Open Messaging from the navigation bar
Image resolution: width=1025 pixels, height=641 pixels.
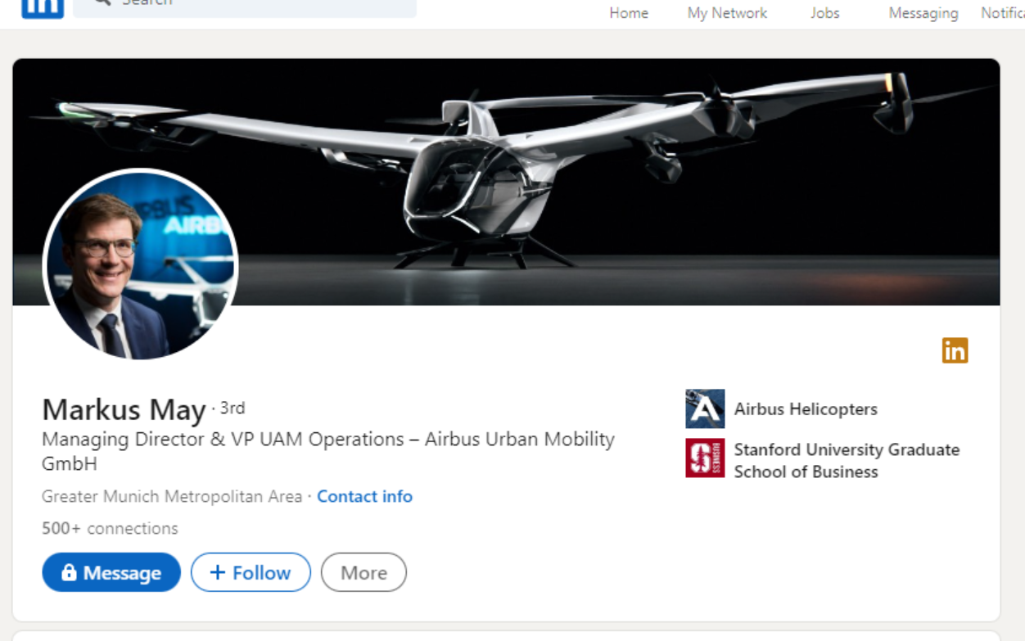pyautogui.click(x=923, y=13)
